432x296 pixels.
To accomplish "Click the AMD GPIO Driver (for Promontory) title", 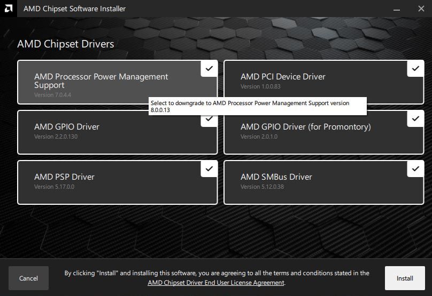I will (306, 127).
